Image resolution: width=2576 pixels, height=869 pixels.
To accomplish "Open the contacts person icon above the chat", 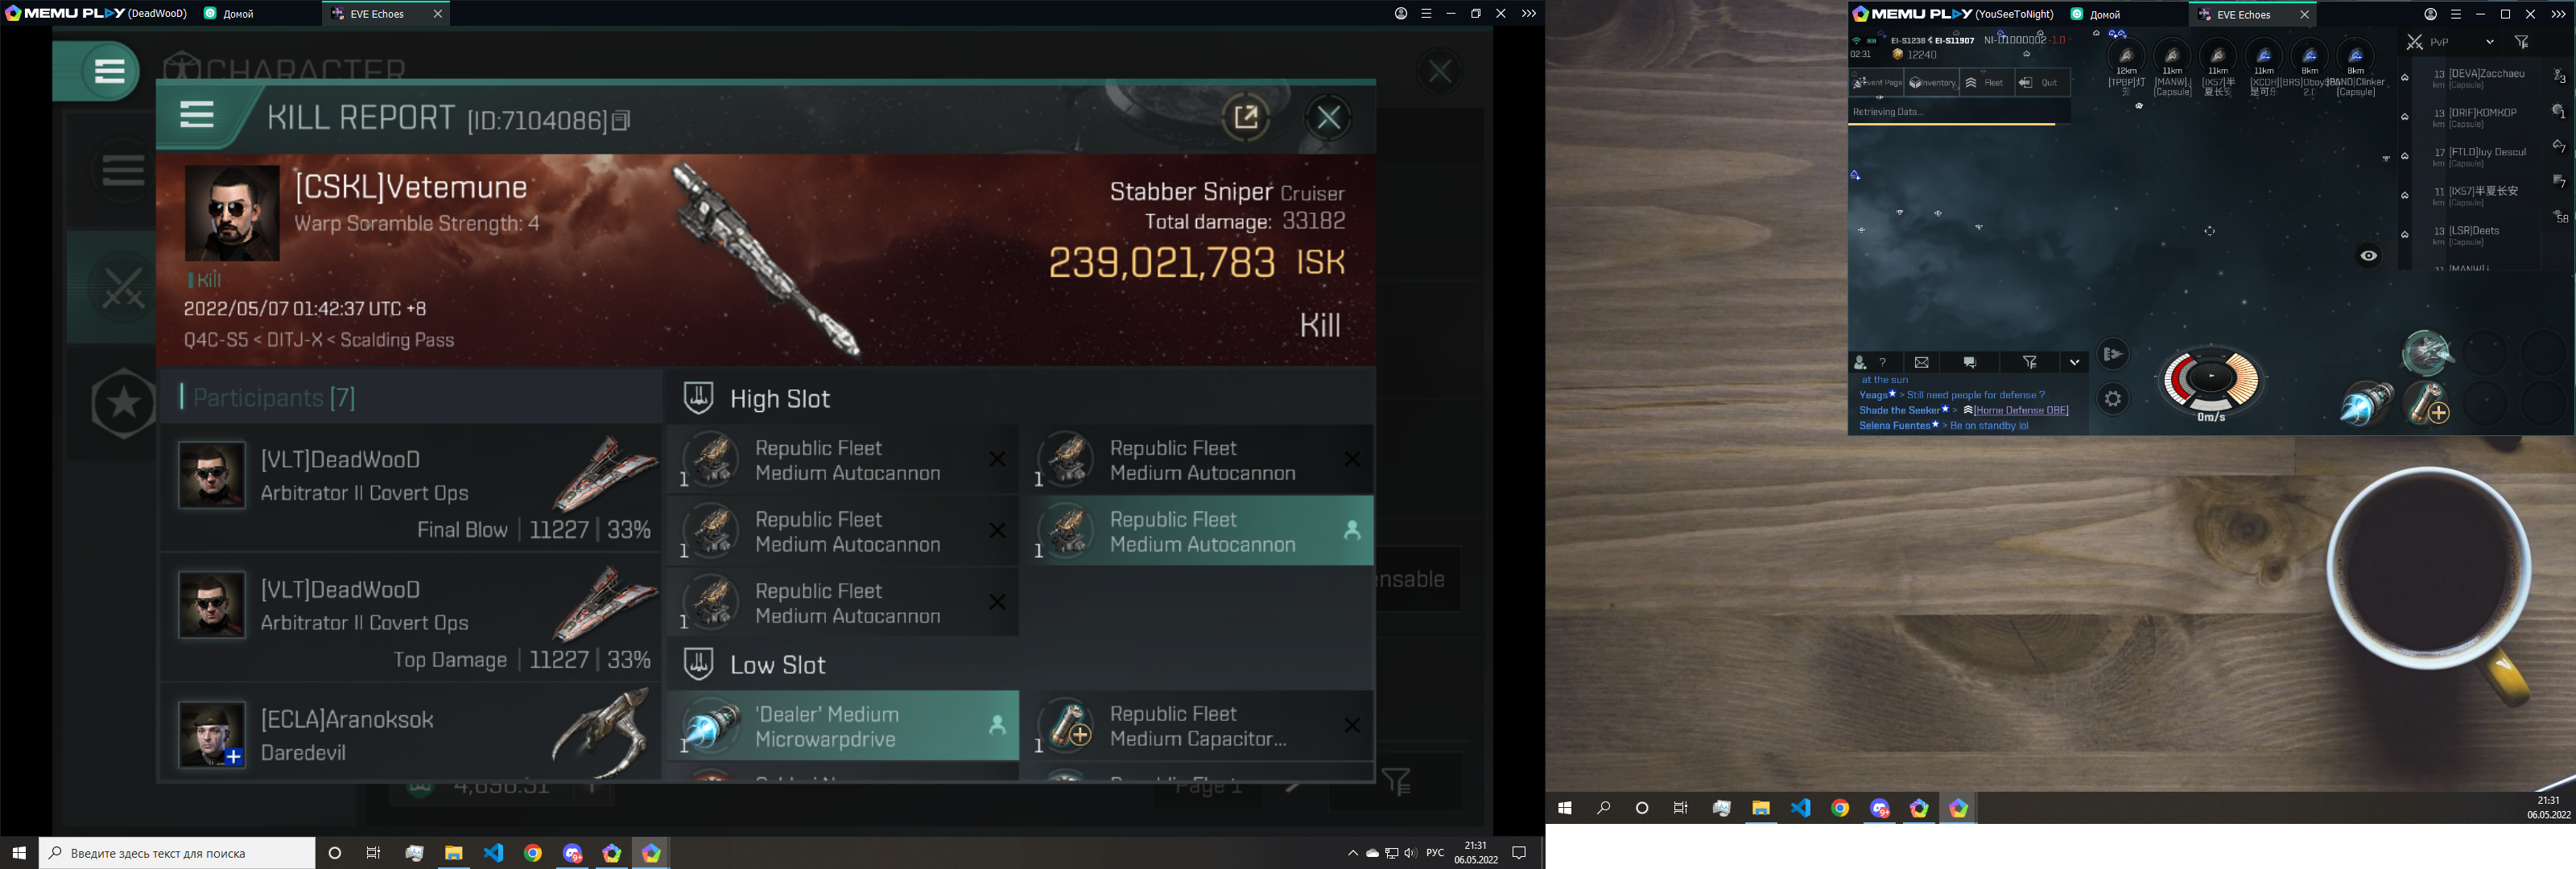I will click(x=1860, y=362).
